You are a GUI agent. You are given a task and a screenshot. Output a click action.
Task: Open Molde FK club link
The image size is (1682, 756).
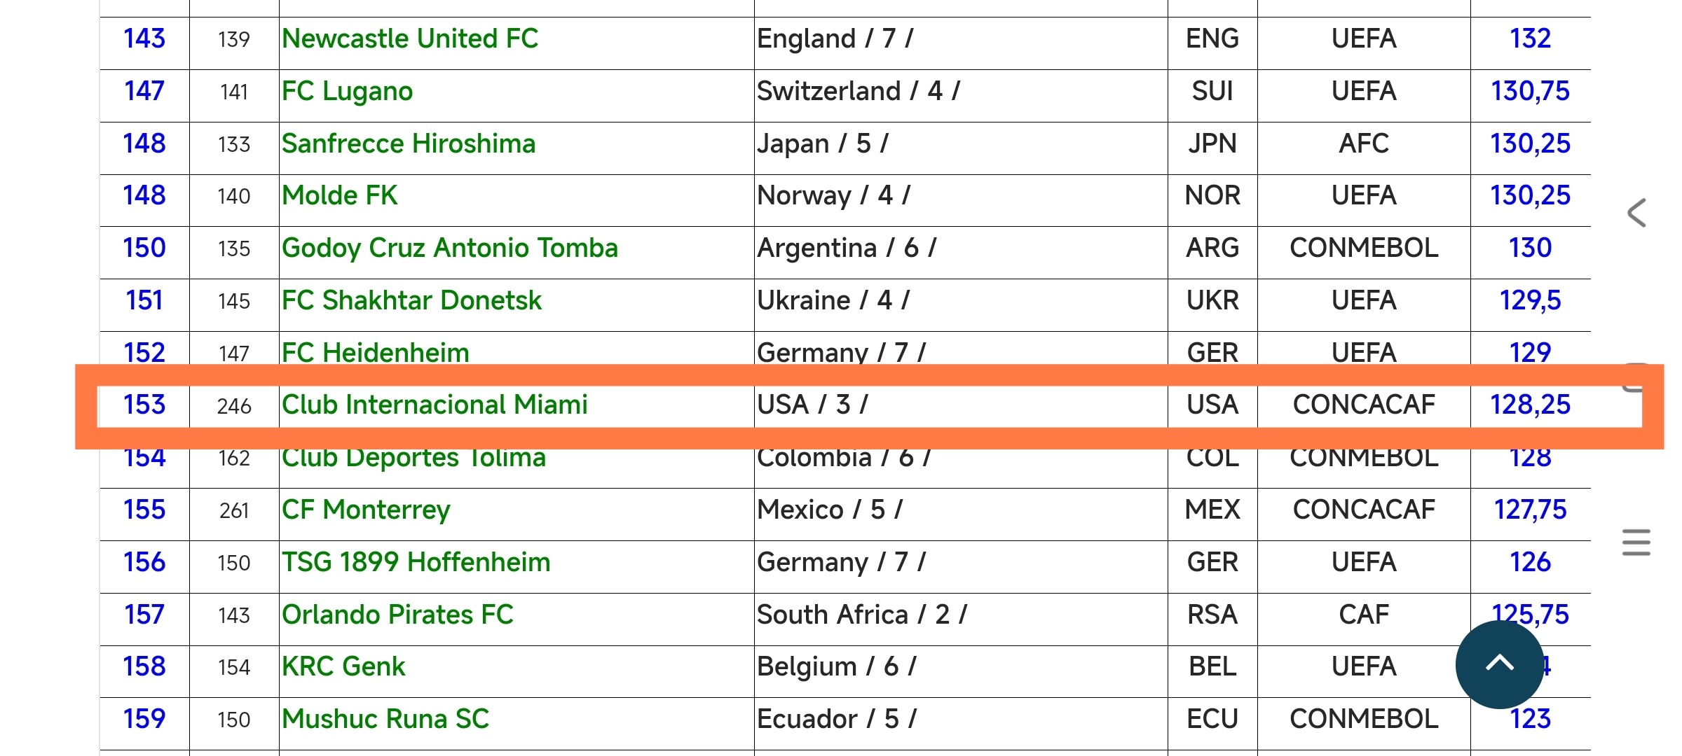coord(340,195)
